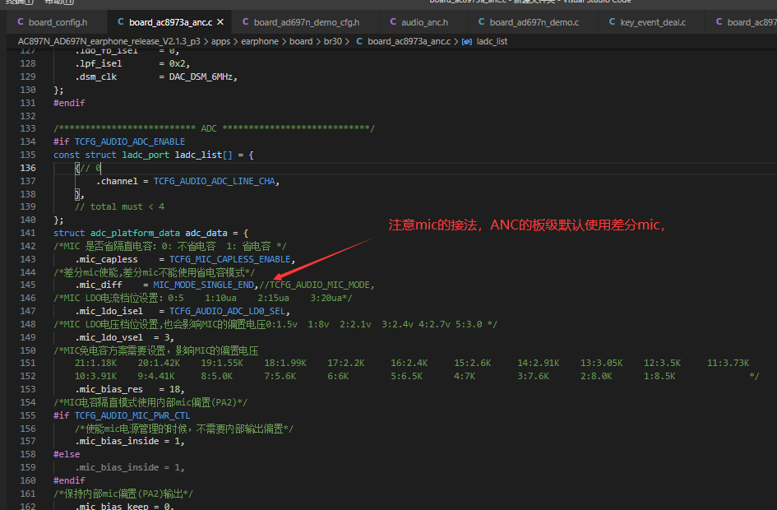Click the MIC_MODE_SINGLE_END constant
The image size is (777, 510).
click(203, 285)
